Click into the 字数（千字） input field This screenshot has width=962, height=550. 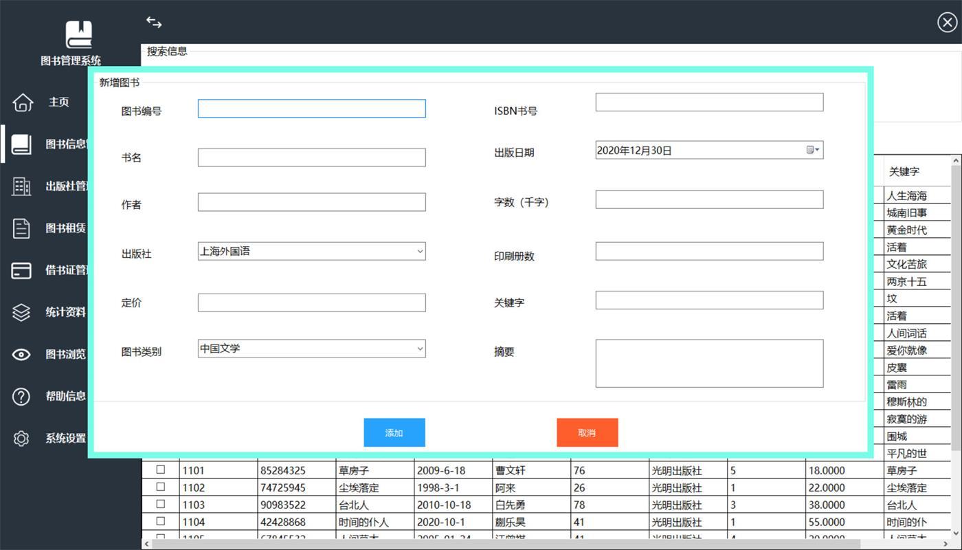pyautogui.click(x=709, y=199)
